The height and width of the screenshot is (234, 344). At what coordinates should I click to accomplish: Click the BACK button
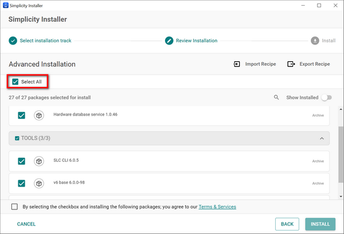point(287,224)
